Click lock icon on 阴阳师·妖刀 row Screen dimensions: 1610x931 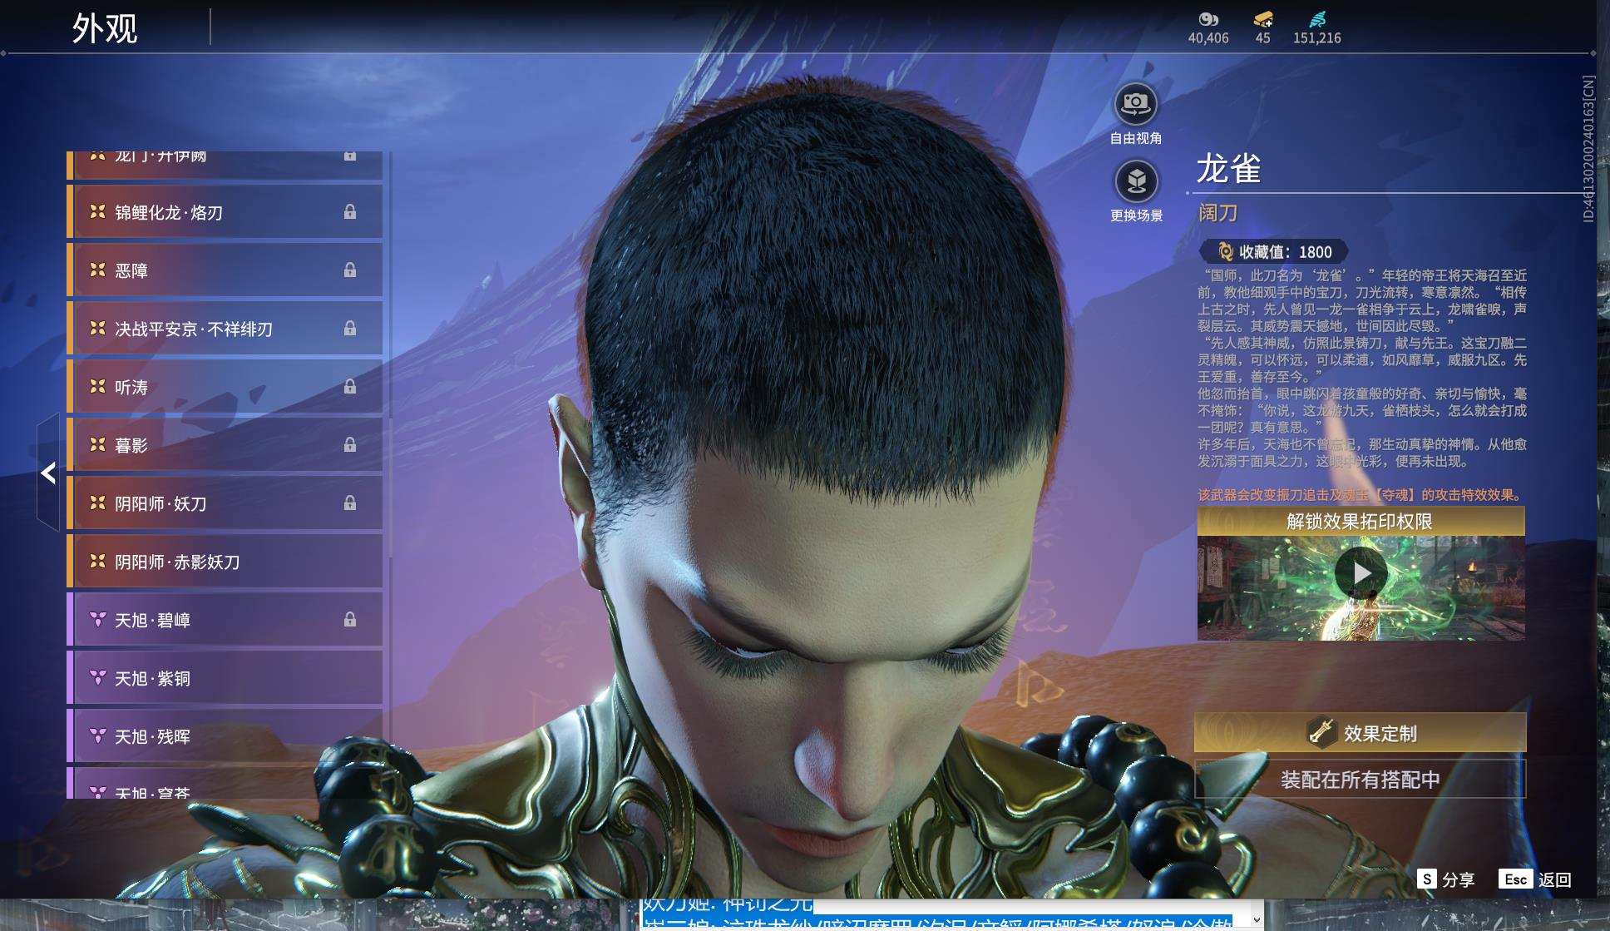tap(350, 503)
